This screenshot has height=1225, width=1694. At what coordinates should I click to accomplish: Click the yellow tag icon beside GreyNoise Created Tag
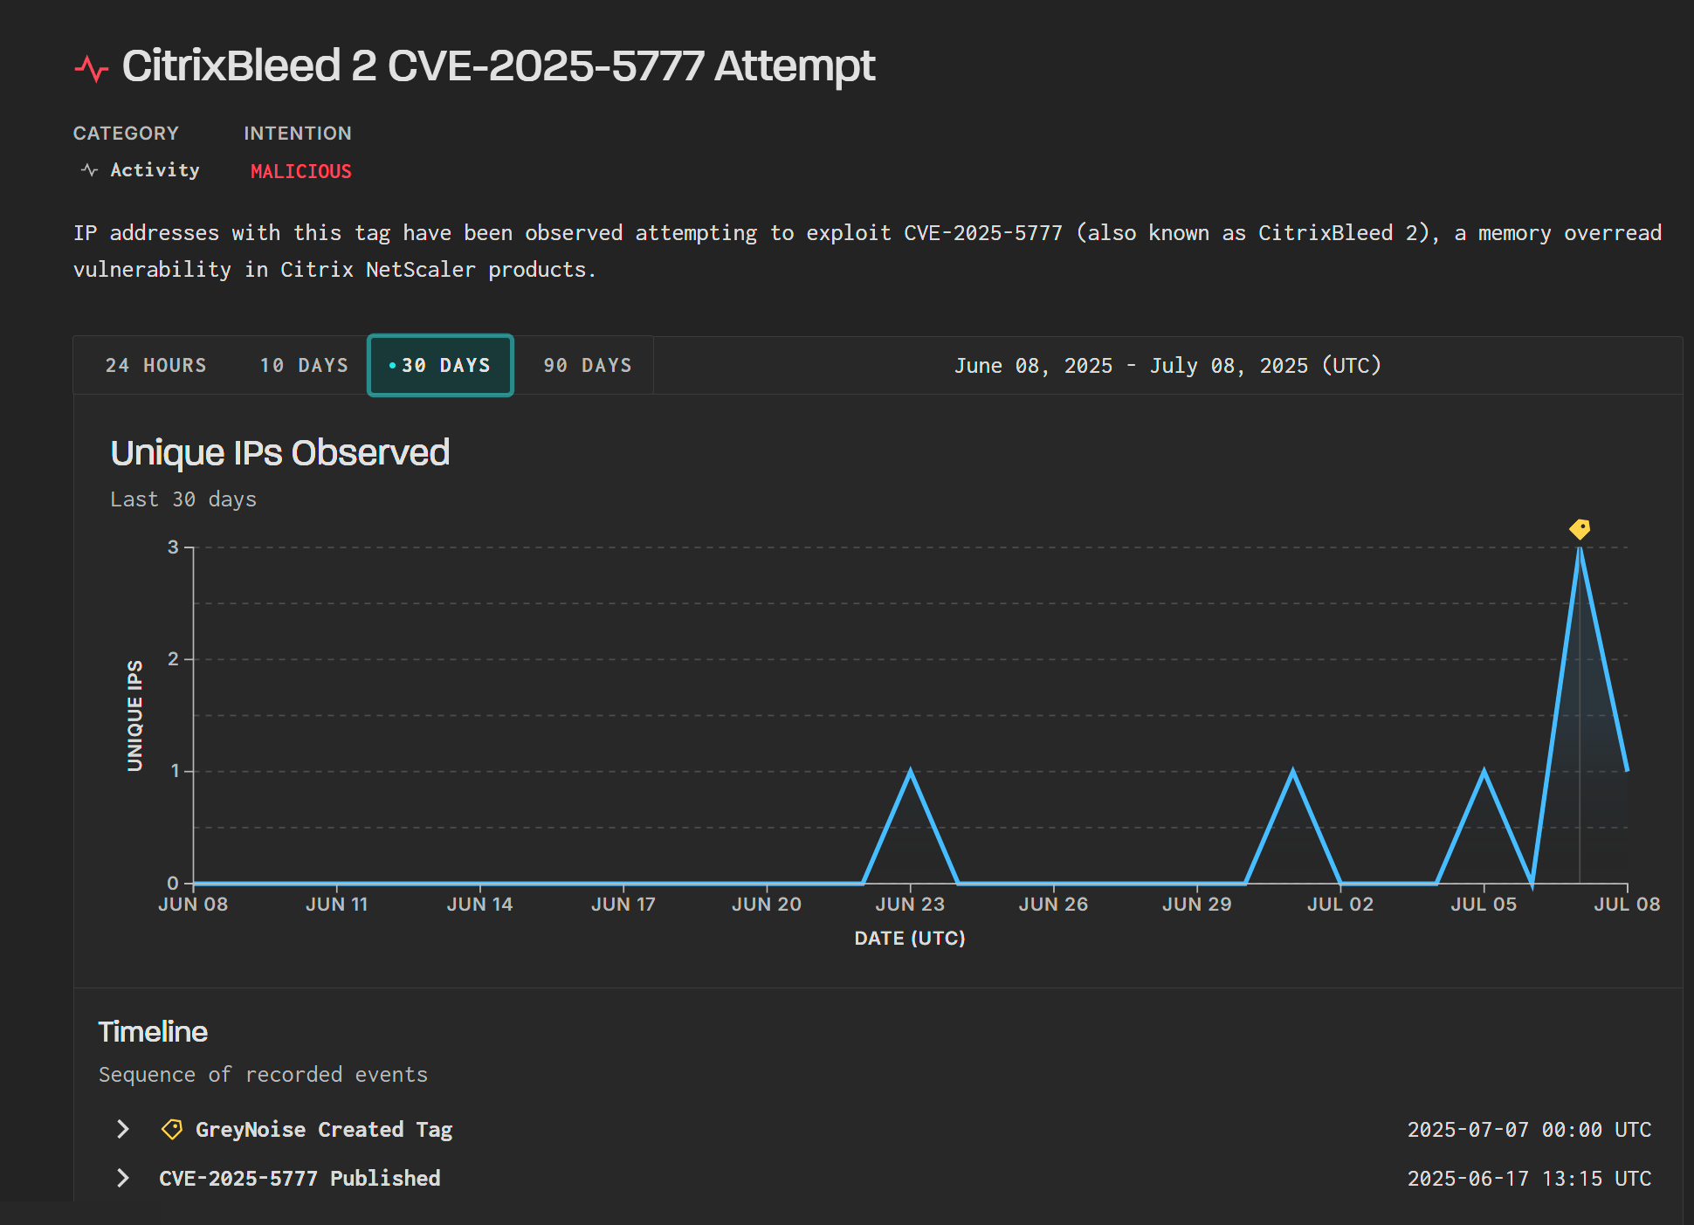pos(172,1129)
